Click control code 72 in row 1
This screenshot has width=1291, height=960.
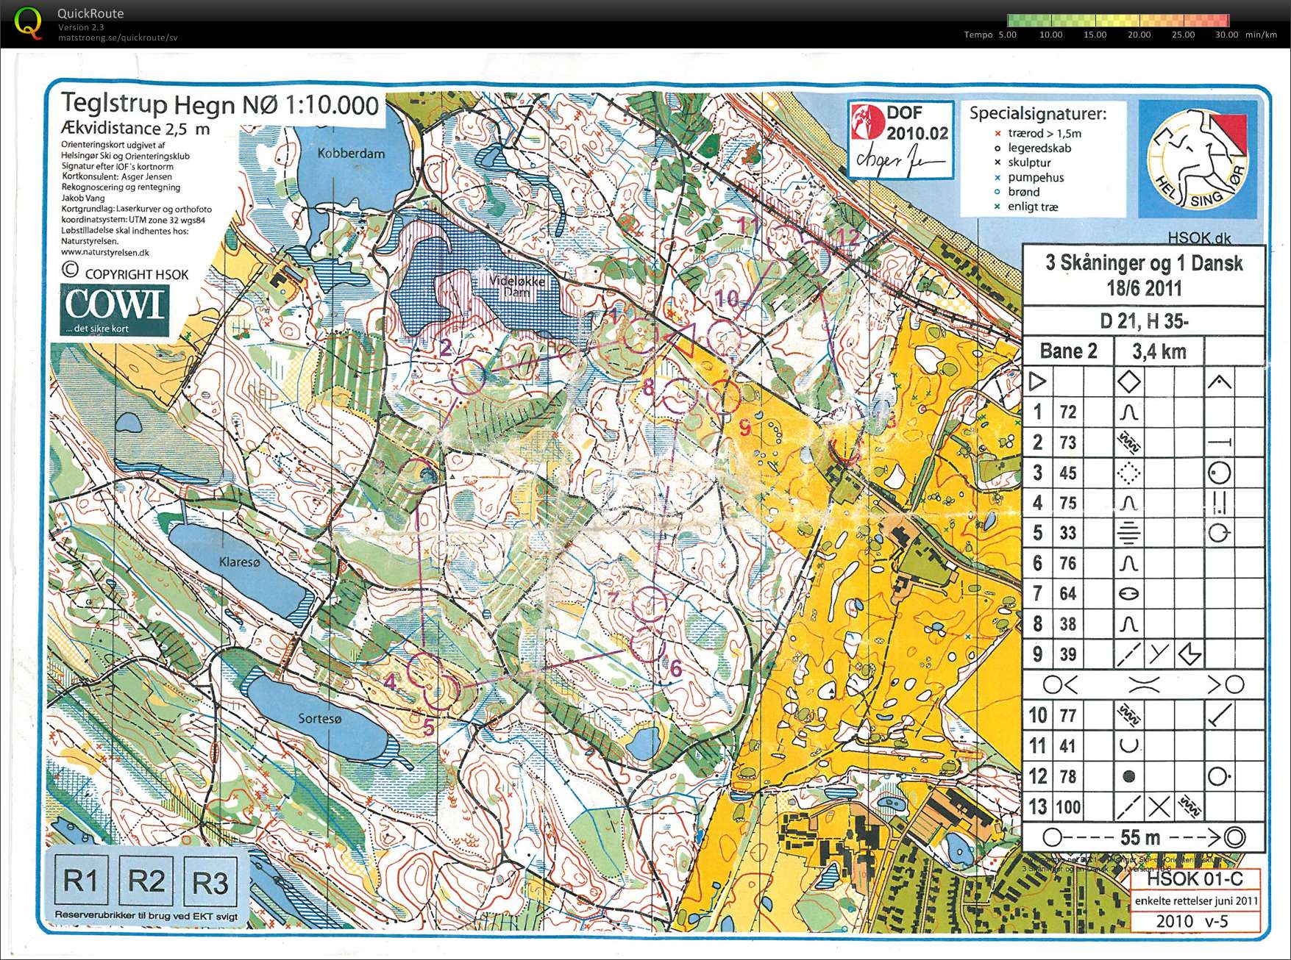click(x=1068, y=412)
